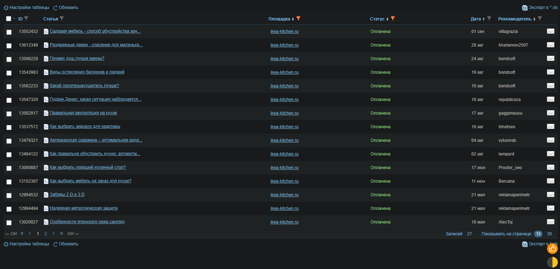Open message envelope for kharlamov2507 row
The height and width of the screenshot is (269, 560).
(x=550, y=45)
